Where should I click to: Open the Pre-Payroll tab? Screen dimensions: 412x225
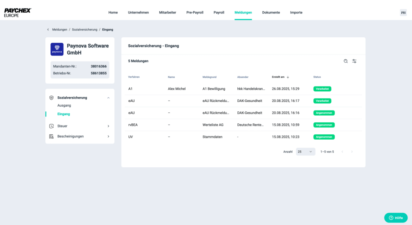(x=195, y=13)
